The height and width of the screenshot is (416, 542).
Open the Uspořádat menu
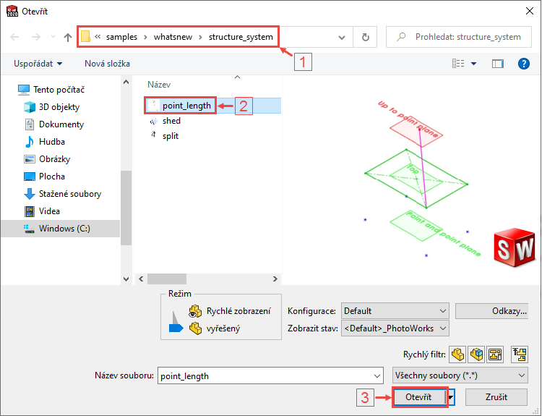(x=38, y=64)
